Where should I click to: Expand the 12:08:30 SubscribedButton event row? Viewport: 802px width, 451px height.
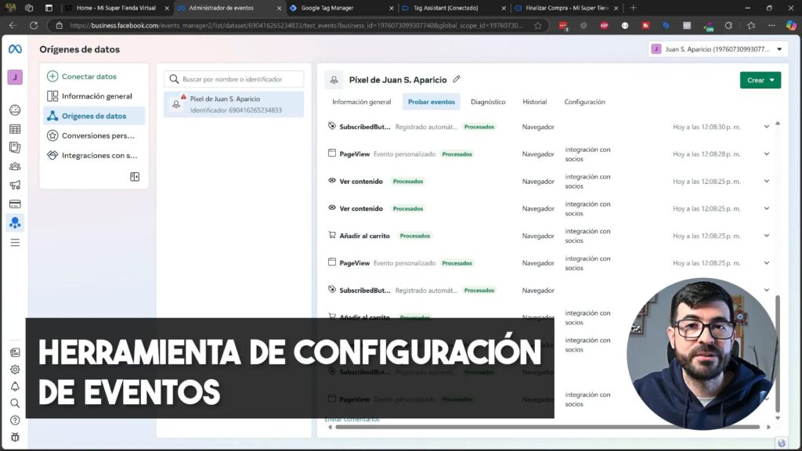[x=767, y=127]
